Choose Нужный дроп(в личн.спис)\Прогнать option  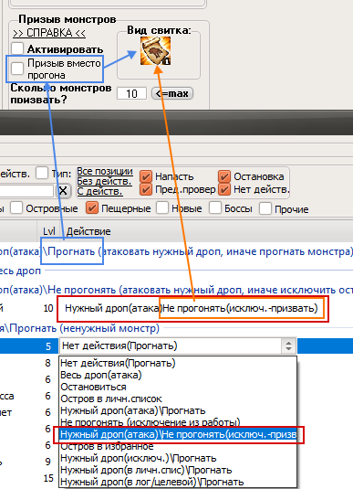pos(178,470)
